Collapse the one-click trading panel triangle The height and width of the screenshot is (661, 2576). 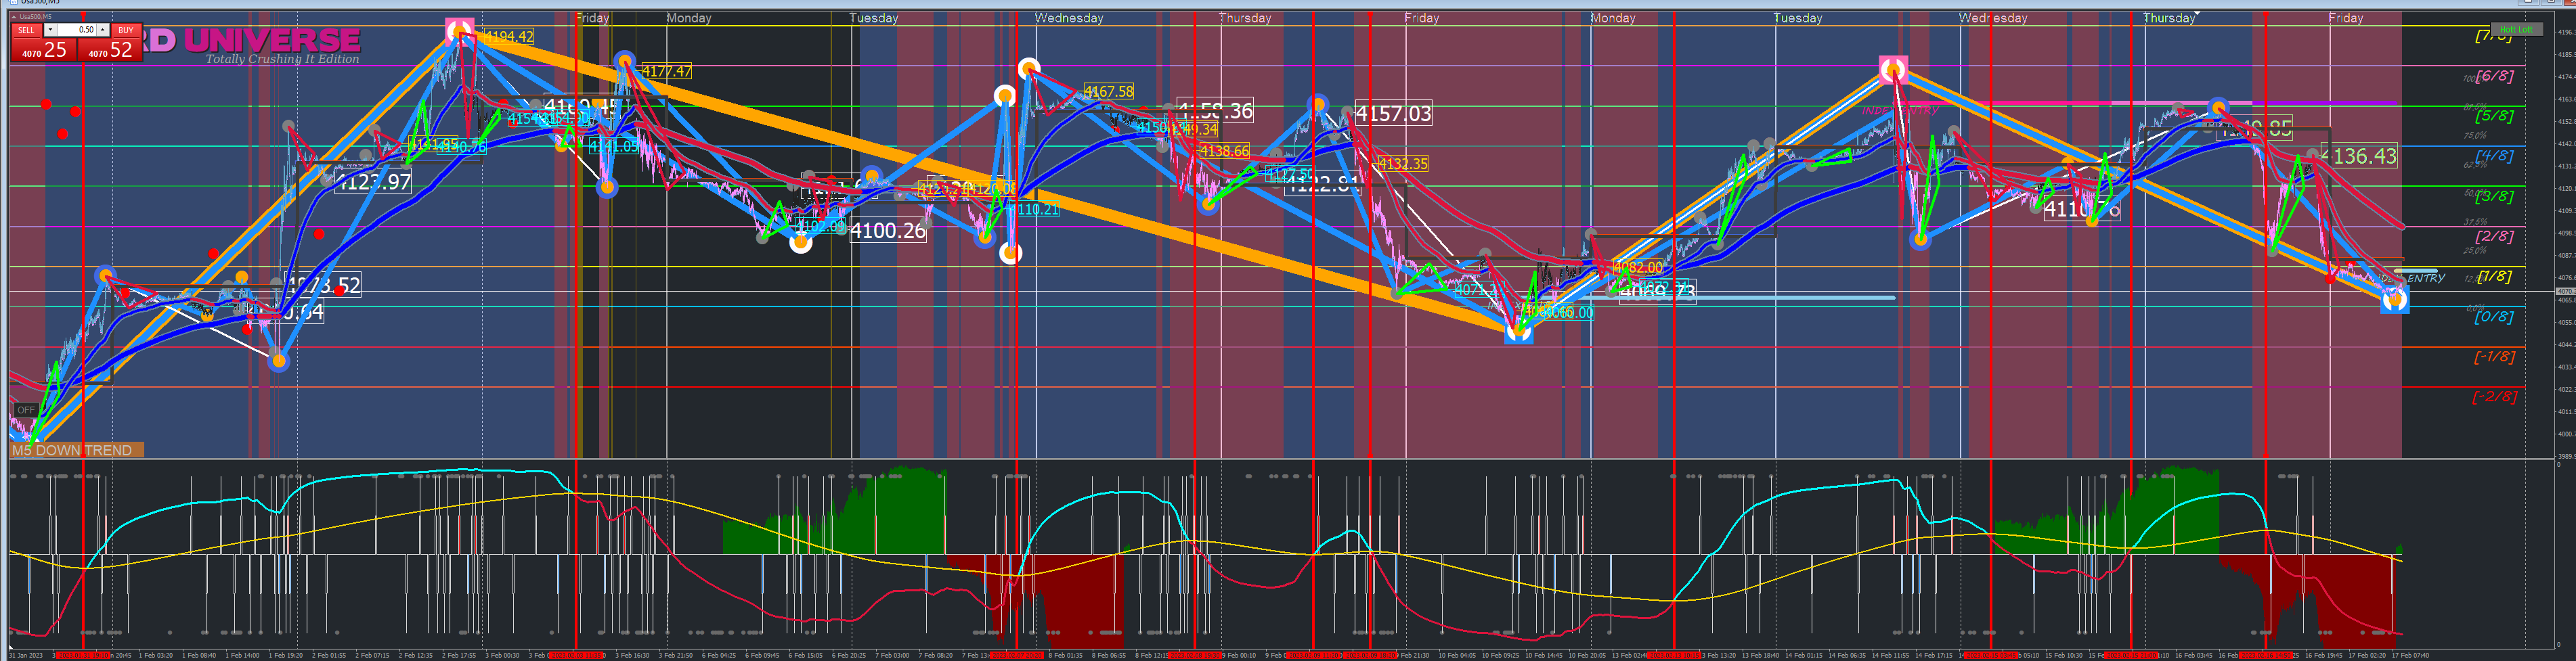pos(13,17)
